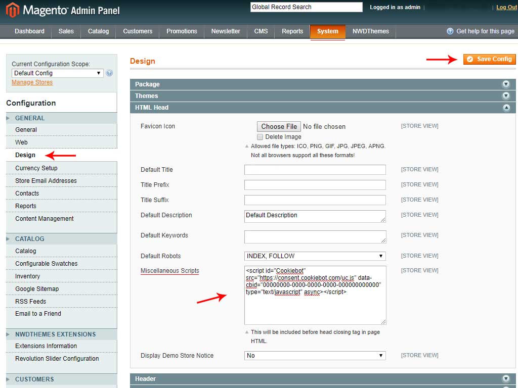Open Catalog item under CATALOG group
518x388 pixels.
[x=25, y=251]
